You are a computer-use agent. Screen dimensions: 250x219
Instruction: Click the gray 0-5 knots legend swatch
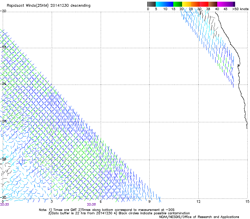(x=151, y=4)
